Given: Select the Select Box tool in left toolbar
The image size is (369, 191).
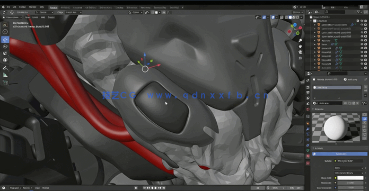Looking at the screenshot, I should pos(5,25).
